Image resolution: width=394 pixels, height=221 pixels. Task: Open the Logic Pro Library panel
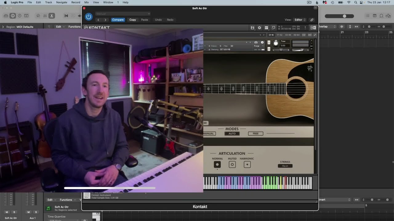pos(6,16)
